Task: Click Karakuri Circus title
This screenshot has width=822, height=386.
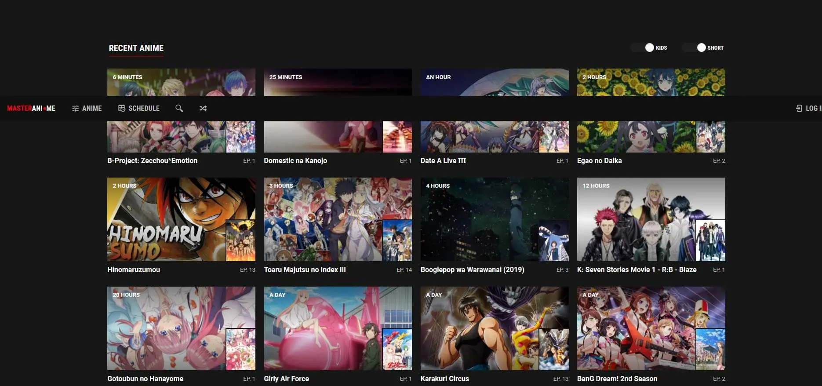Action: point(444,379)
